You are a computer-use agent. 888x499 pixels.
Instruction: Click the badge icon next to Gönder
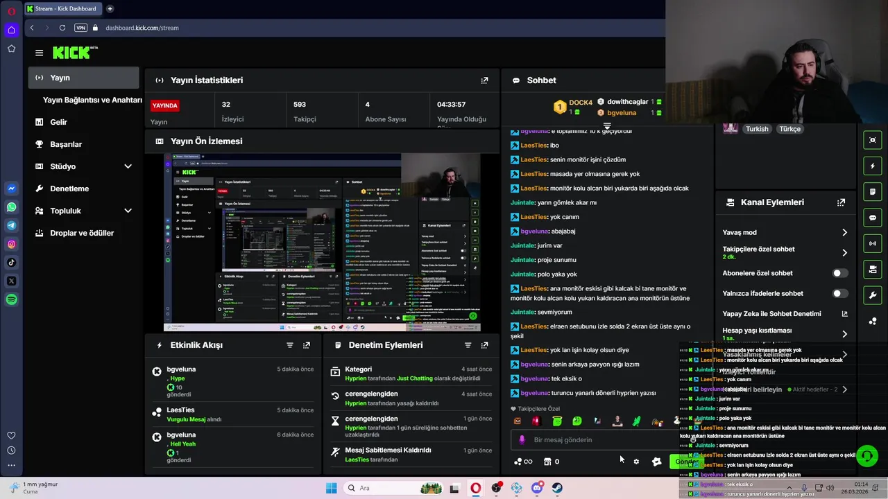tap(656, 462)
